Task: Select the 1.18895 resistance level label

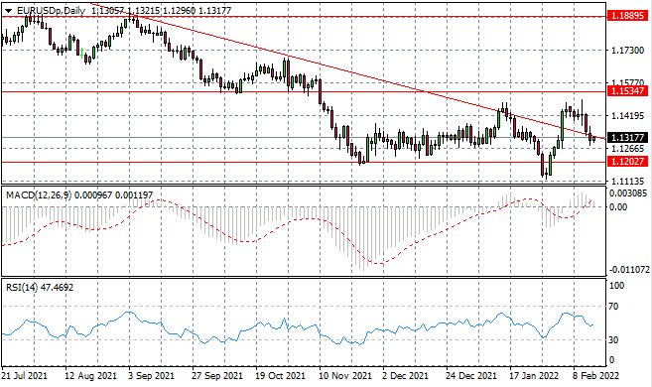Action: pyautogui.click(x=628, y=16)
